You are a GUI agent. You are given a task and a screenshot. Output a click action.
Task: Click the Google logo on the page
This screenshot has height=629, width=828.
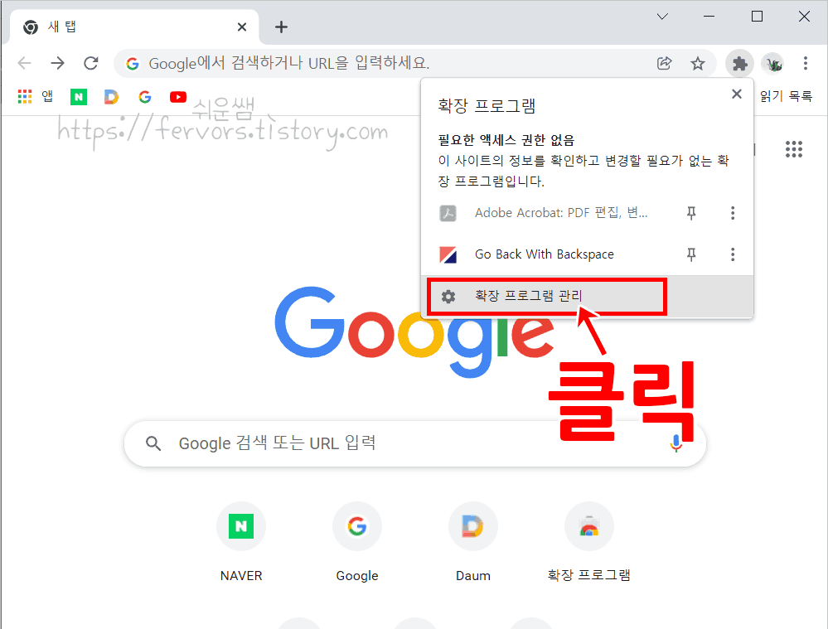[415, 331]
